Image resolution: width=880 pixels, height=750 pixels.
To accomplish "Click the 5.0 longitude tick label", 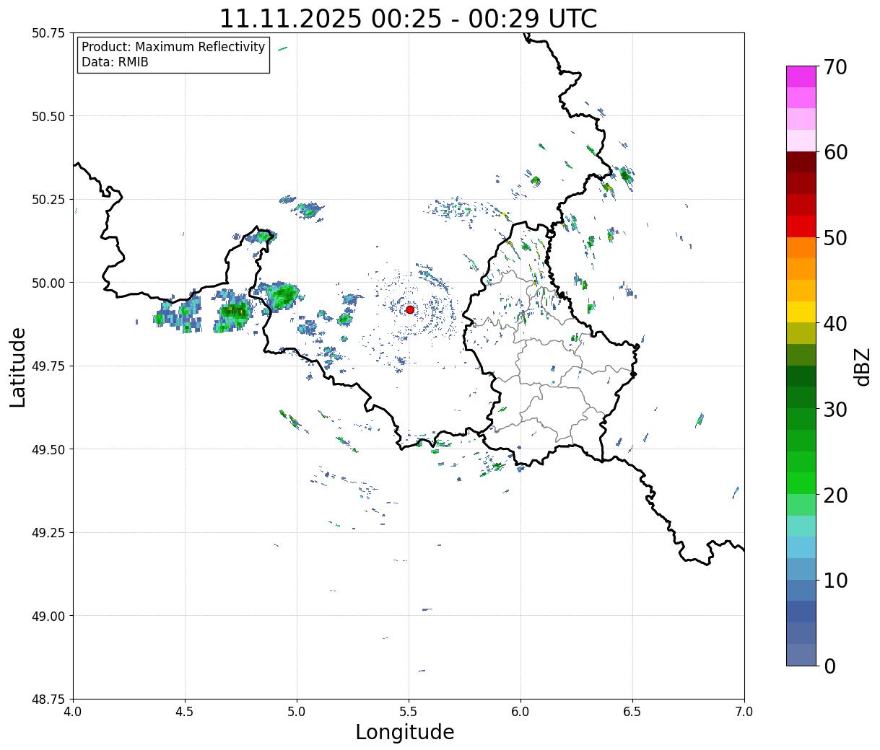I will (297, 712).
